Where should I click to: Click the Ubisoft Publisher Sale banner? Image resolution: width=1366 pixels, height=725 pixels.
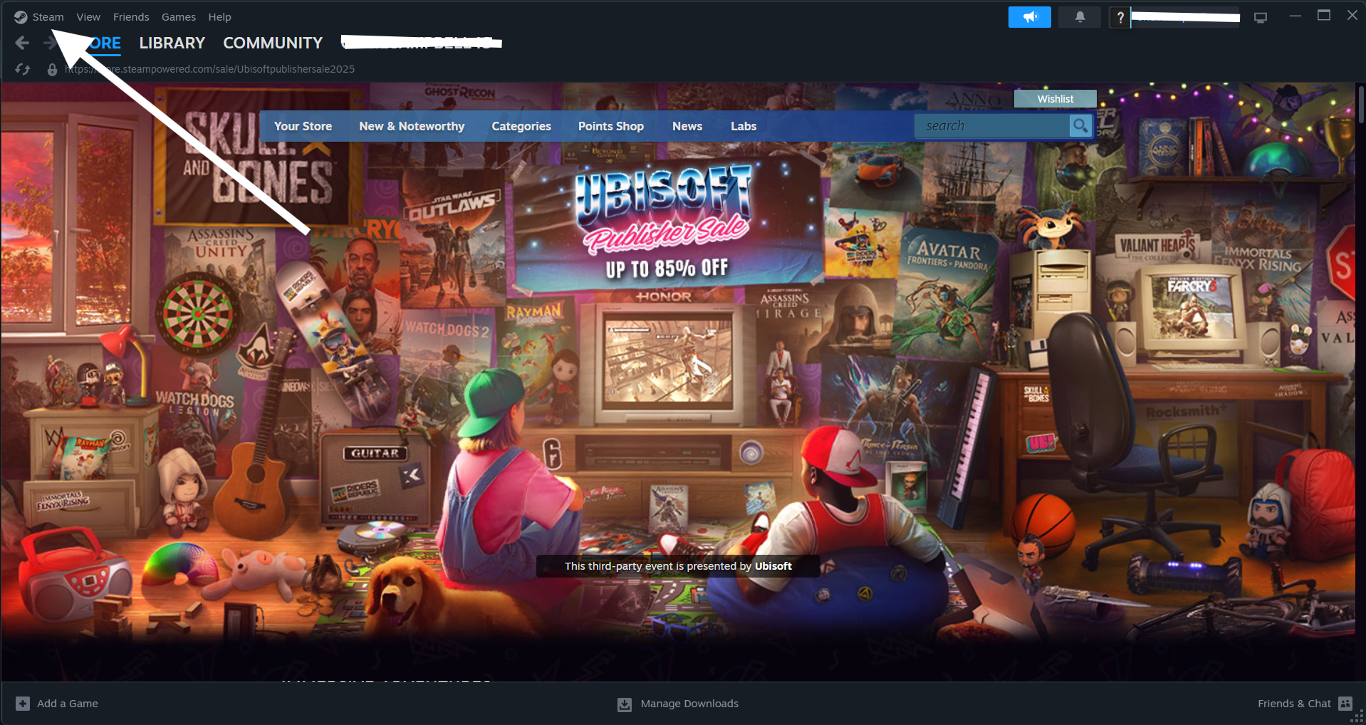668,224
